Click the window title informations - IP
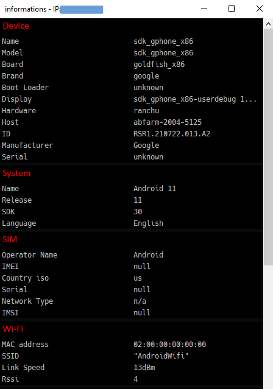This screenshot has width=273, height=389. [x=32, y=9]
